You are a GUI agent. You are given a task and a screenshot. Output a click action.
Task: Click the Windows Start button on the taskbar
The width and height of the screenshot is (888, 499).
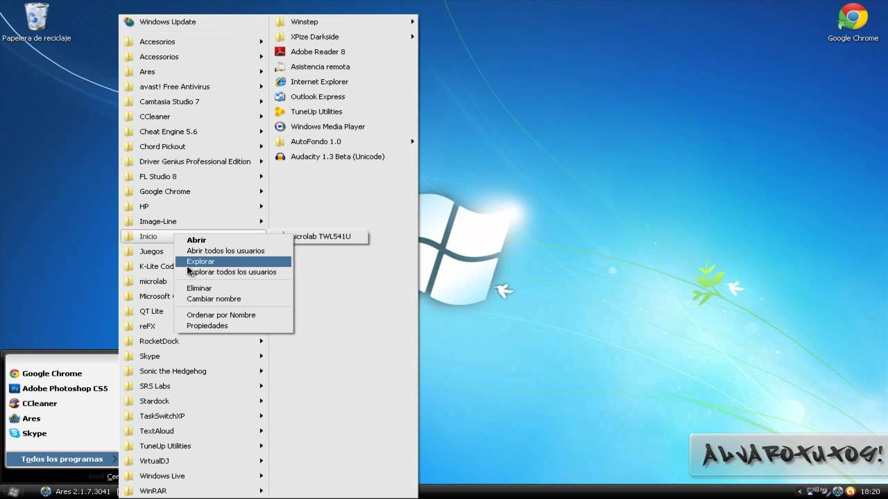click(x=13, y=491)
